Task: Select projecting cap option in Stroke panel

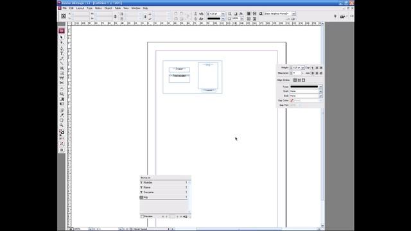Action: (321, 68)
